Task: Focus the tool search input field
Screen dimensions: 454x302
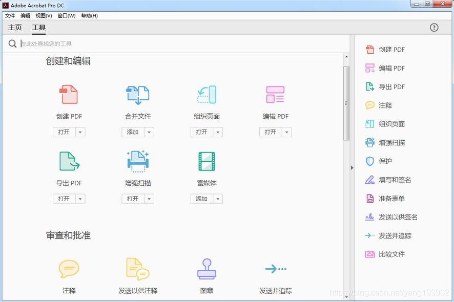Action: (x=184, y=44)
